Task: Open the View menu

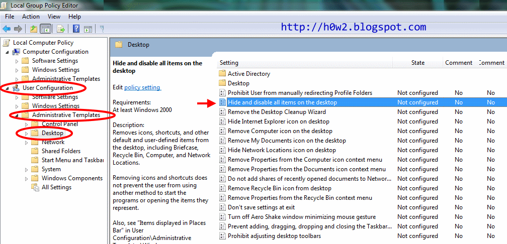Action: click(54, 17)
